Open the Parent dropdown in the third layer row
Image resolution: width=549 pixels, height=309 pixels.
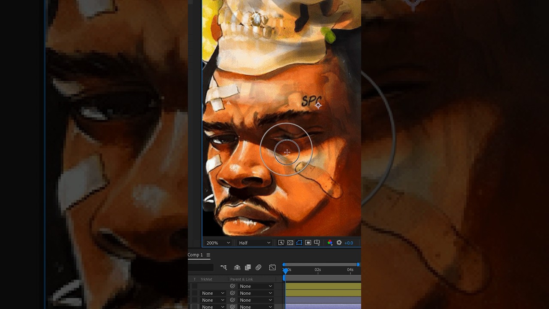coord(256,300)
